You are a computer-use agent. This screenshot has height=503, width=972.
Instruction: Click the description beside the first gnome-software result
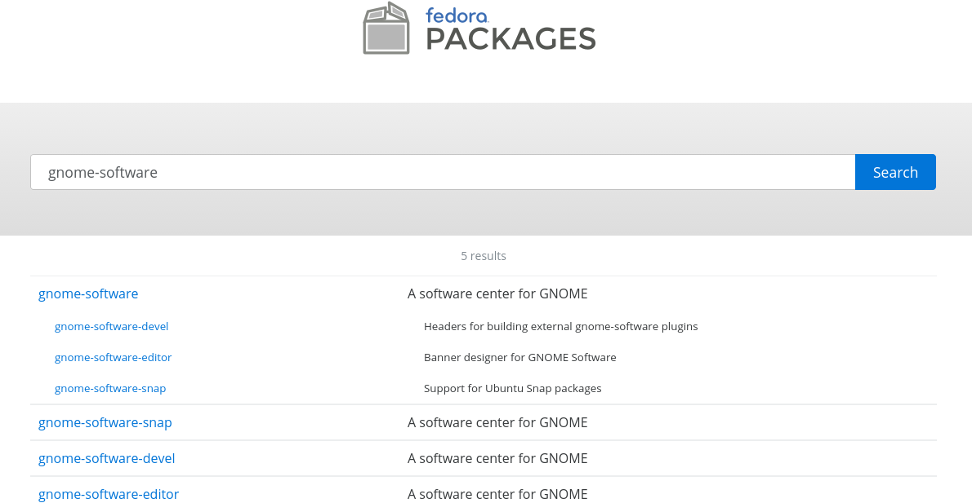click(x=497, y=293)
